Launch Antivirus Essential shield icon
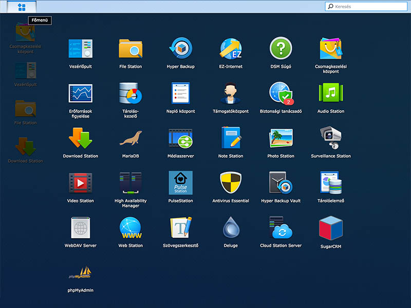The image size is (411, 308). click(x=231, y=183)
